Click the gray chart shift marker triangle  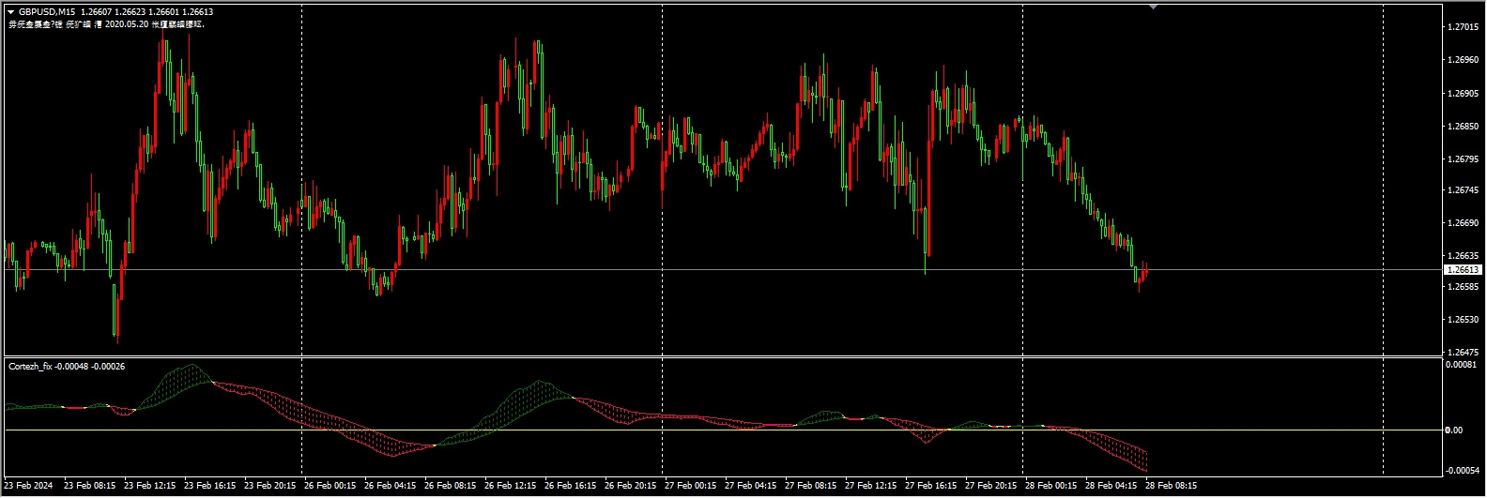coord(1153,7)
